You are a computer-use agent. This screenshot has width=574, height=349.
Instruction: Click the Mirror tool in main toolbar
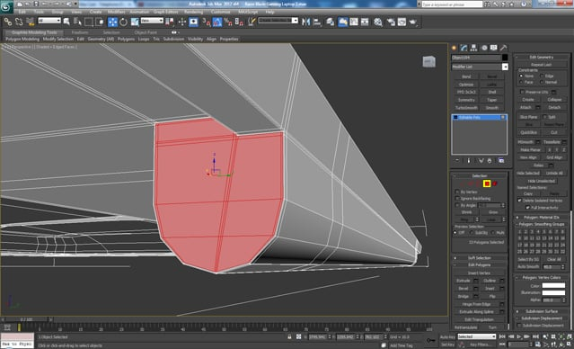point(305,22)
